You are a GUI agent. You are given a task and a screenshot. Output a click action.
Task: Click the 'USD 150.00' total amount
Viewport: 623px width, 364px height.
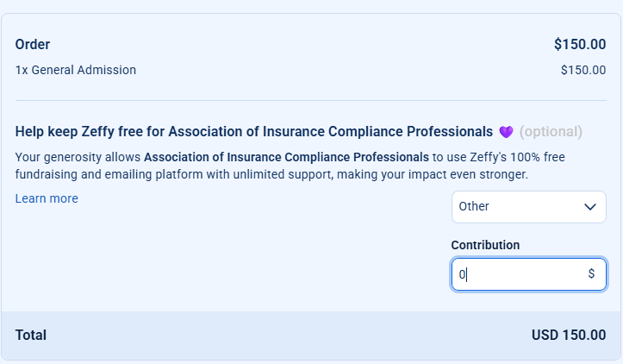point(569,335)
